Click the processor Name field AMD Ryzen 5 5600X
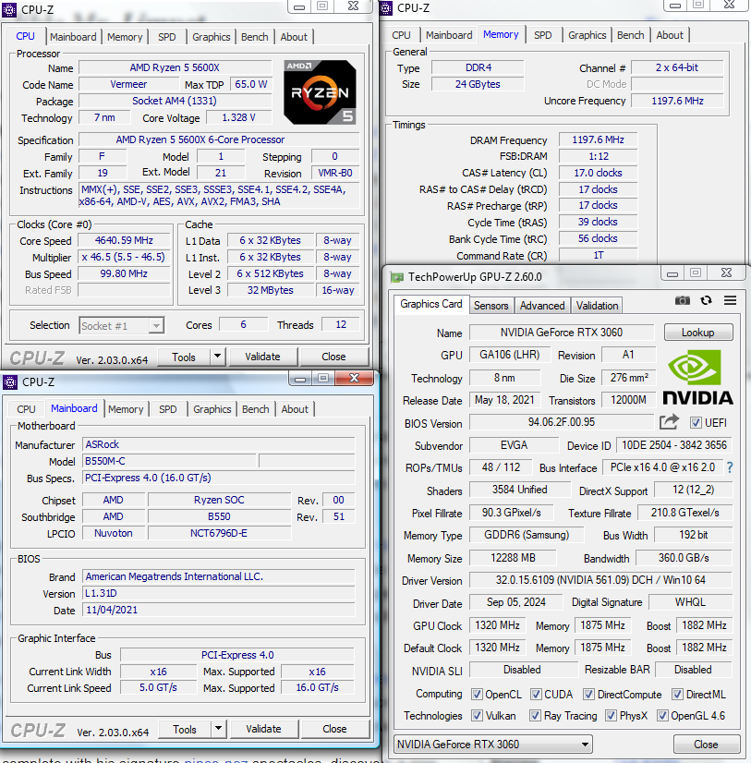The image size is (751, 763). [x=175, y=67]
